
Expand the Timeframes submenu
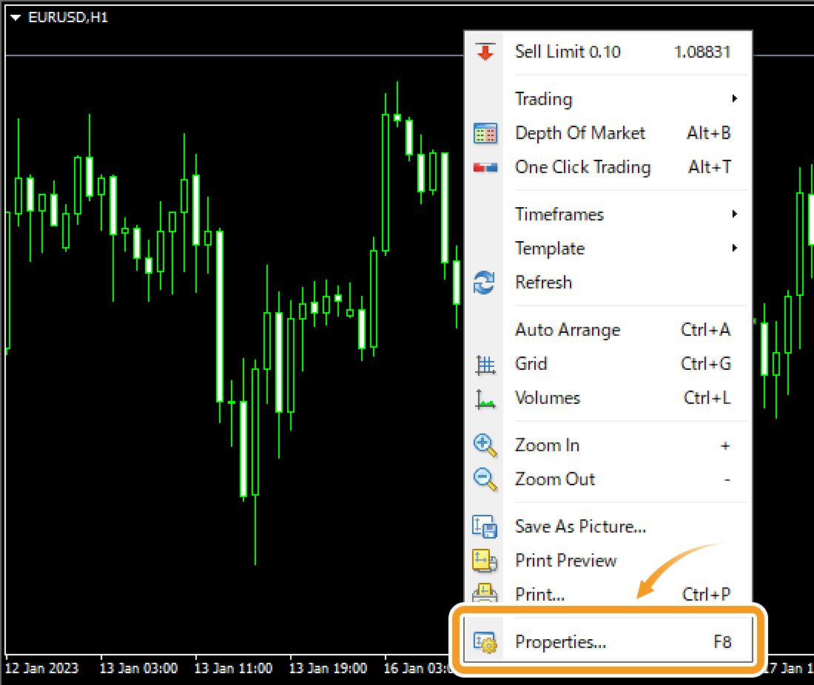[559, 215]
